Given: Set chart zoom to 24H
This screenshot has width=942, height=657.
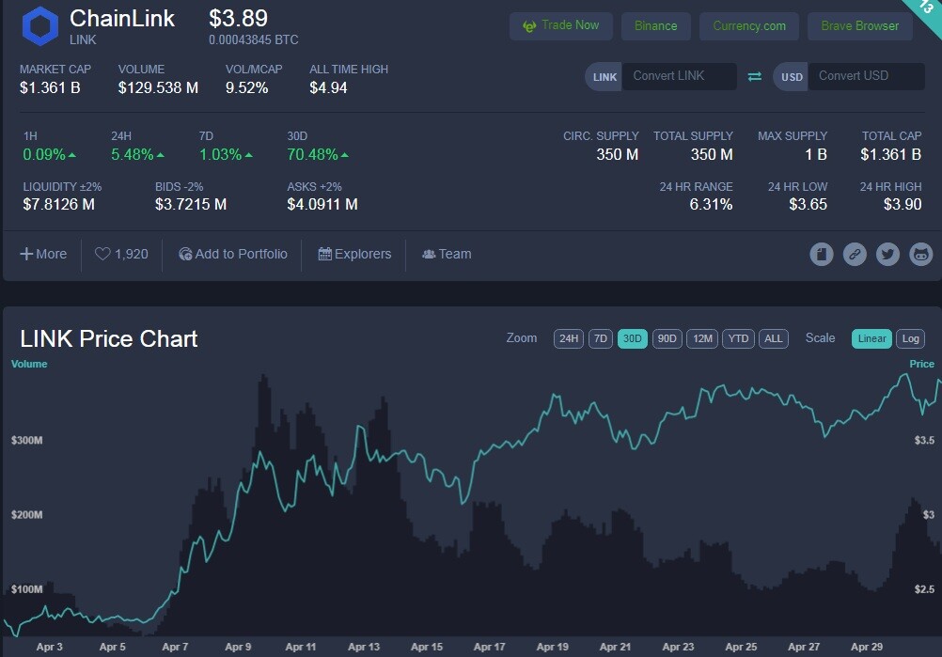Looking at the screenshot, I should click(569, 338).
